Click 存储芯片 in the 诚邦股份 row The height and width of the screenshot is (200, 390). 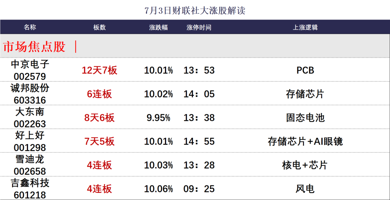tap(305, 94)
